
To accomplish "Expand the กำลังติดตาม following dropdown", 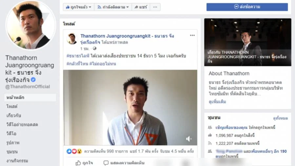I will click(x=113, y=7).
